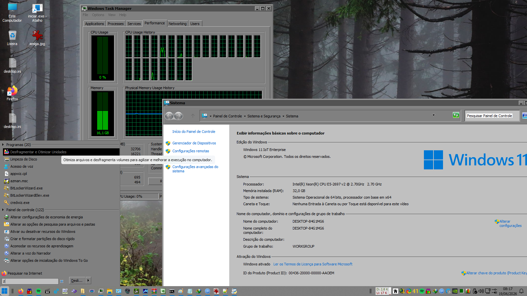The width and height of the screenshot is (527, 296).
Task: Open Criar e formatar partições do disco rígido
Action: coord(61,239)
